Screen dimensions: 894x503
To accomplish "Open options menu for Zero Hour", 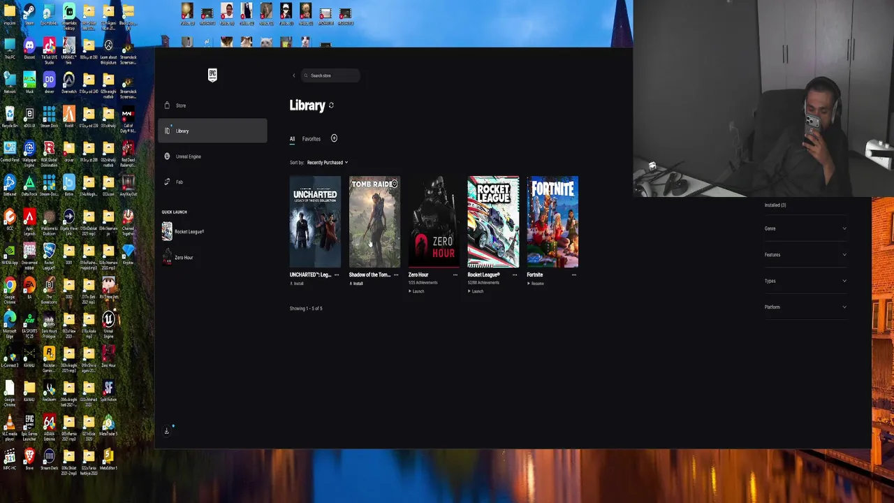I will (455, 275).
